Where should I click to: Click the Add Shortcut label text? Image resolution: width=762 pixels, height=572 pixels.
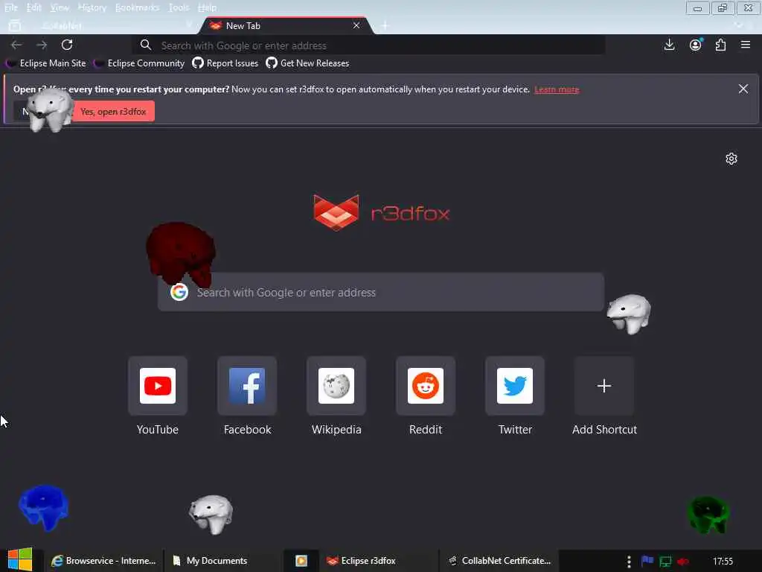(x=604, y=430)
